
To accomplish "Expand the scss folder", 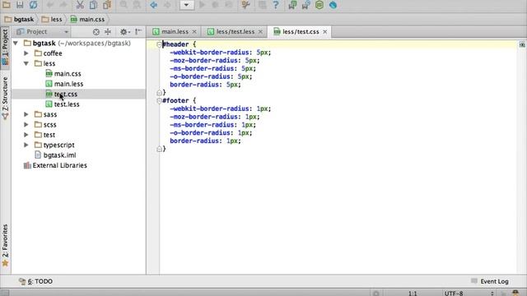I will [26, 124].
